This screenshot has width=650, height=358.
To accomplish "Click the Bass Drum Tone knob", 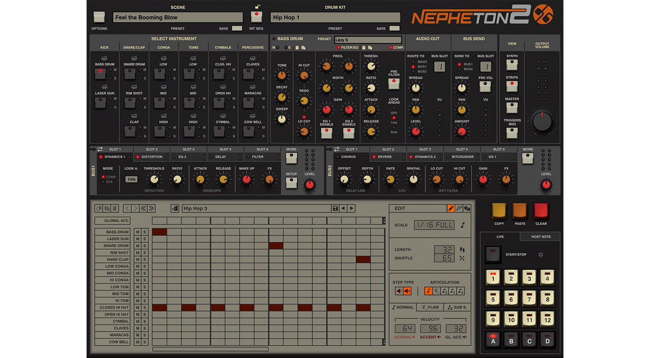I will pos(282,76).
